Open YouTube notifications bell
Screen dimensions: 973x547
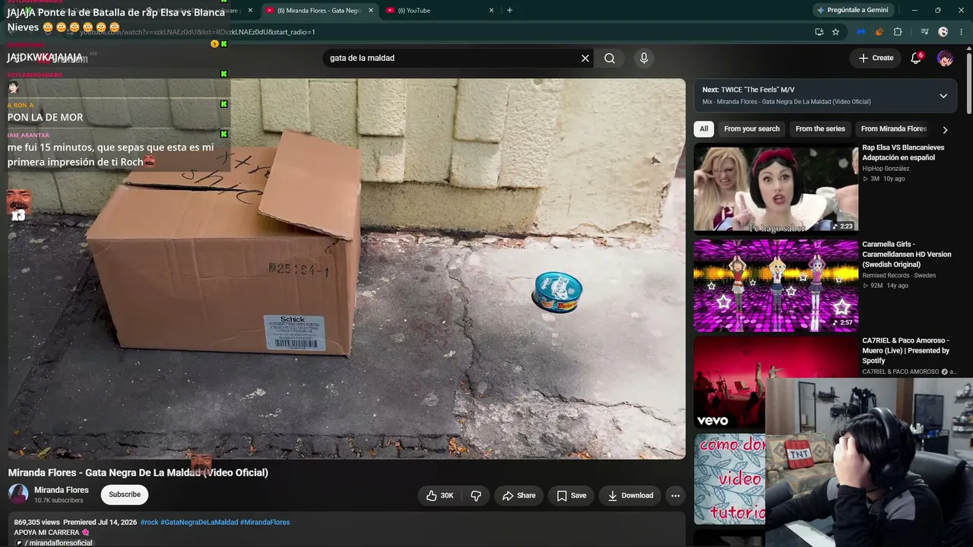(x=916, y=58)
